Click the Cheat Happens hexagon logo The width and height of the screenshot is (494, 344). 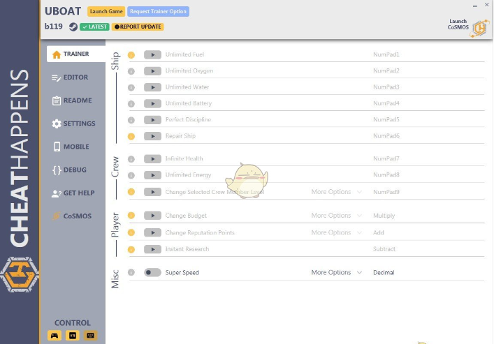click(x=20, y=274)
